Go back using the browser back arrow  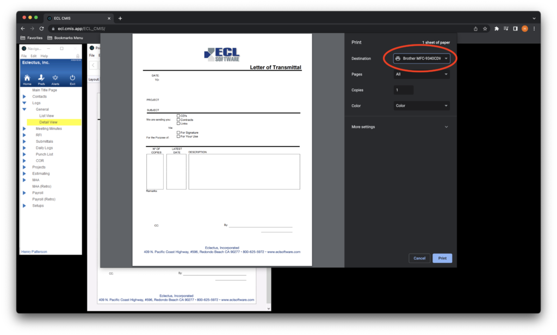(23, 29)
